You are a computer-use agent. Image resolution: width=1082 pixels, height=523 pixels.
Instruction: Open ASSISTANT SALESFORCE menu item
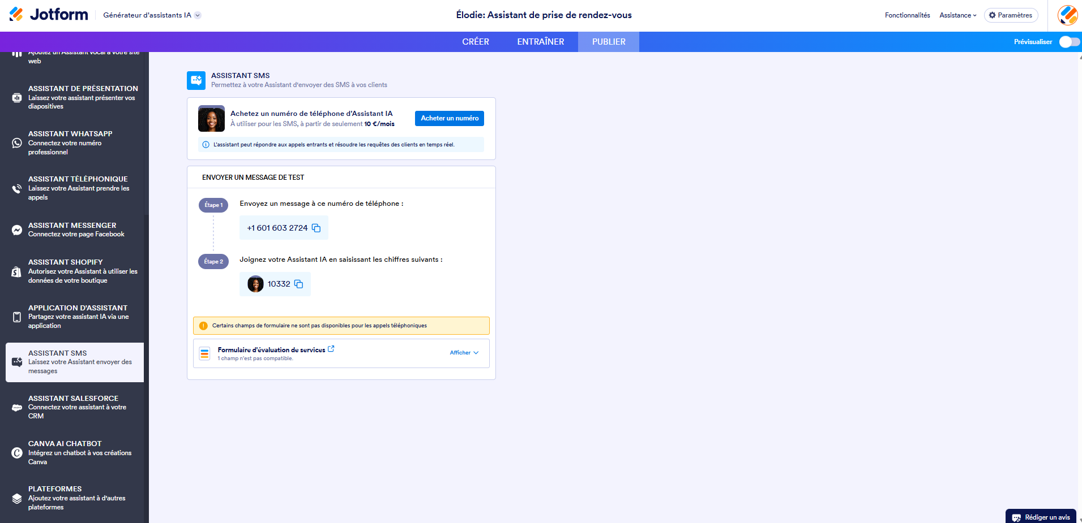coord(75,407)
